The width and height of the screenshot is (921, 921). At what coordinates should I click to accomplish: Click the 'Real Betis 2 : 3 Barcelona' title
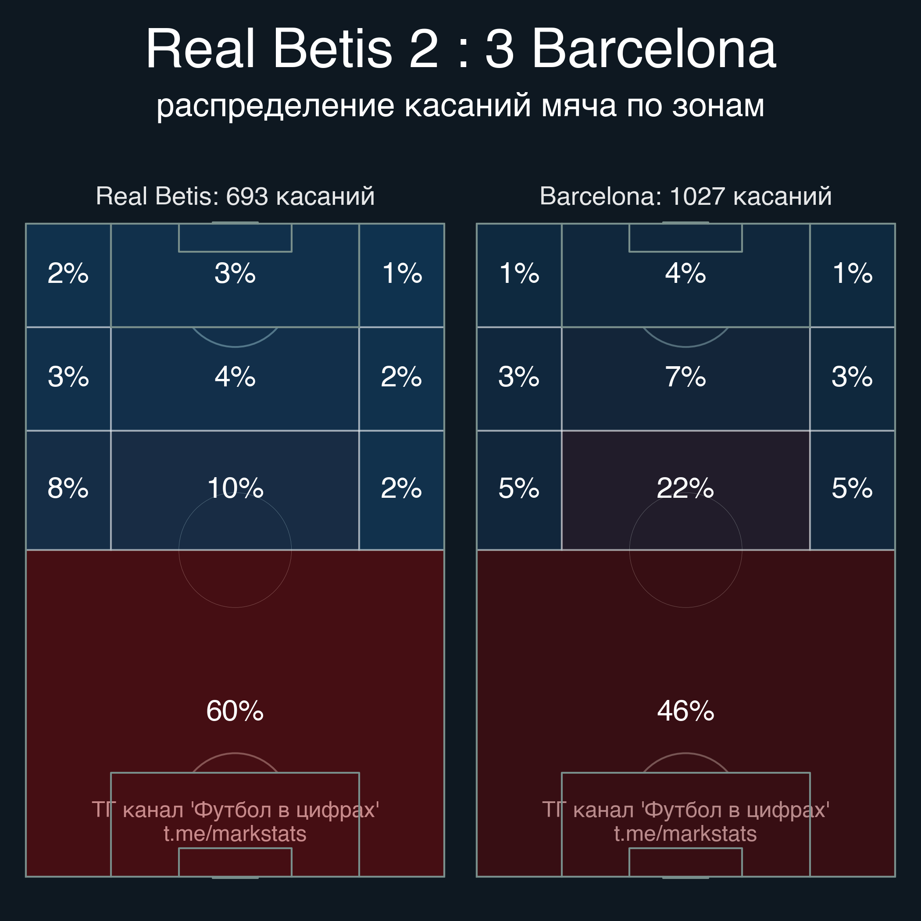pyautogui.click(x=460, y=49)
